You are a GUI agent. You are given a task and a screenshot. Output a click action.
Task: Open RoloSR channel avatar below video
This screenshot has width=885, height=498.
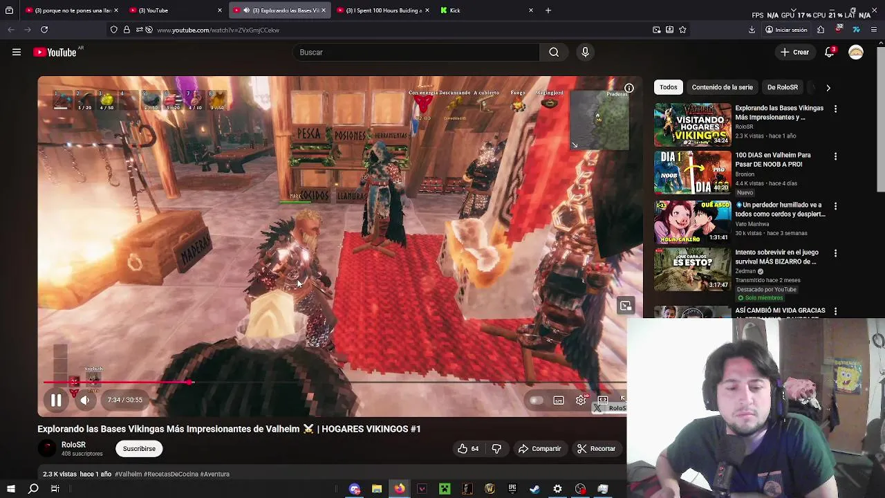47,448
